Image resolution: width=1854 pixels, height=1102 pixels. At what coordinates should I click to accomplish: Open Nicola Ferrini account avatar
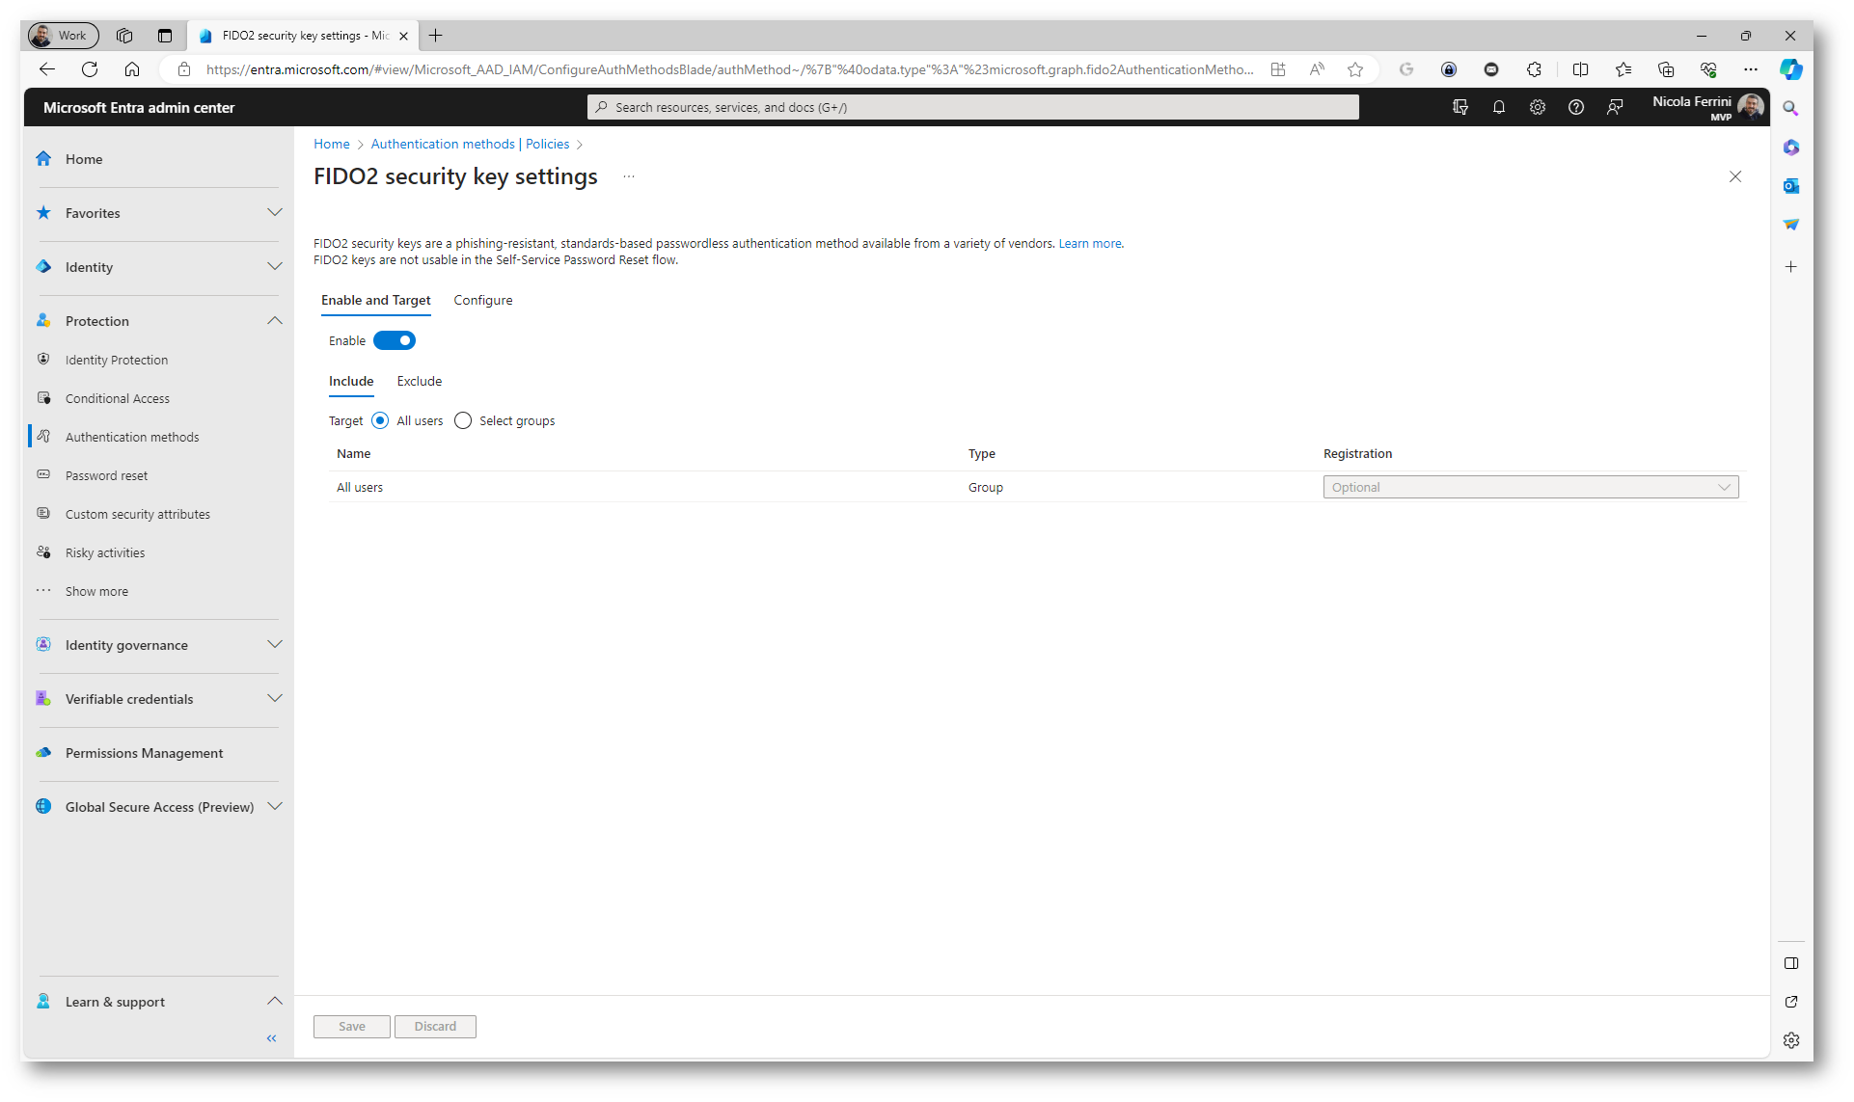(1751, 107)
